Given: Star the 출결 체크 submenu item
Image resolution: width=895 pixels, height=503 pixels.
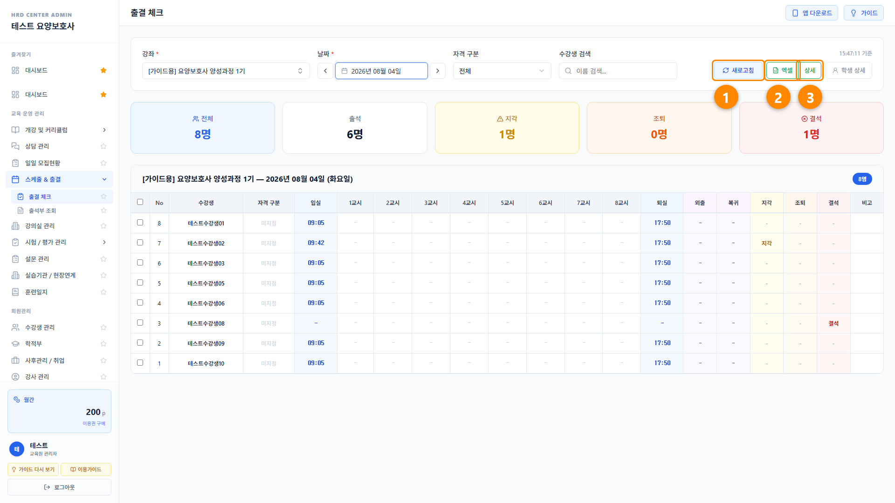Looking at the screenshot, I should click(103, 197).
